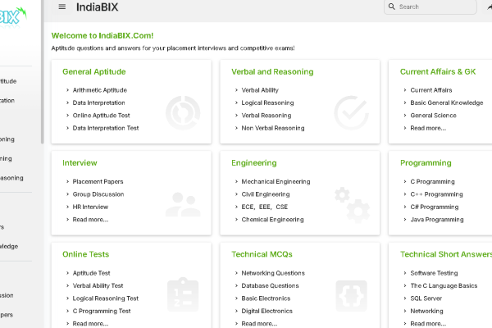Open the hamburger menu icon

[62, 7]
